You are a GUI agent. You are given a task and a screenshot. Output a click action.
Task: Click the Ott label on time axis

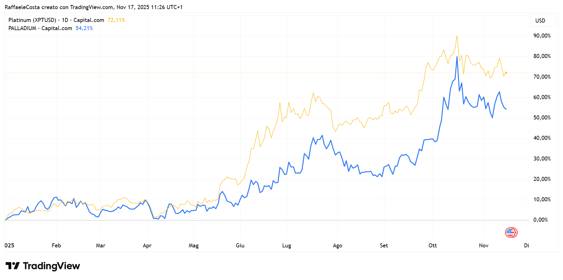[x=433, y=246]
